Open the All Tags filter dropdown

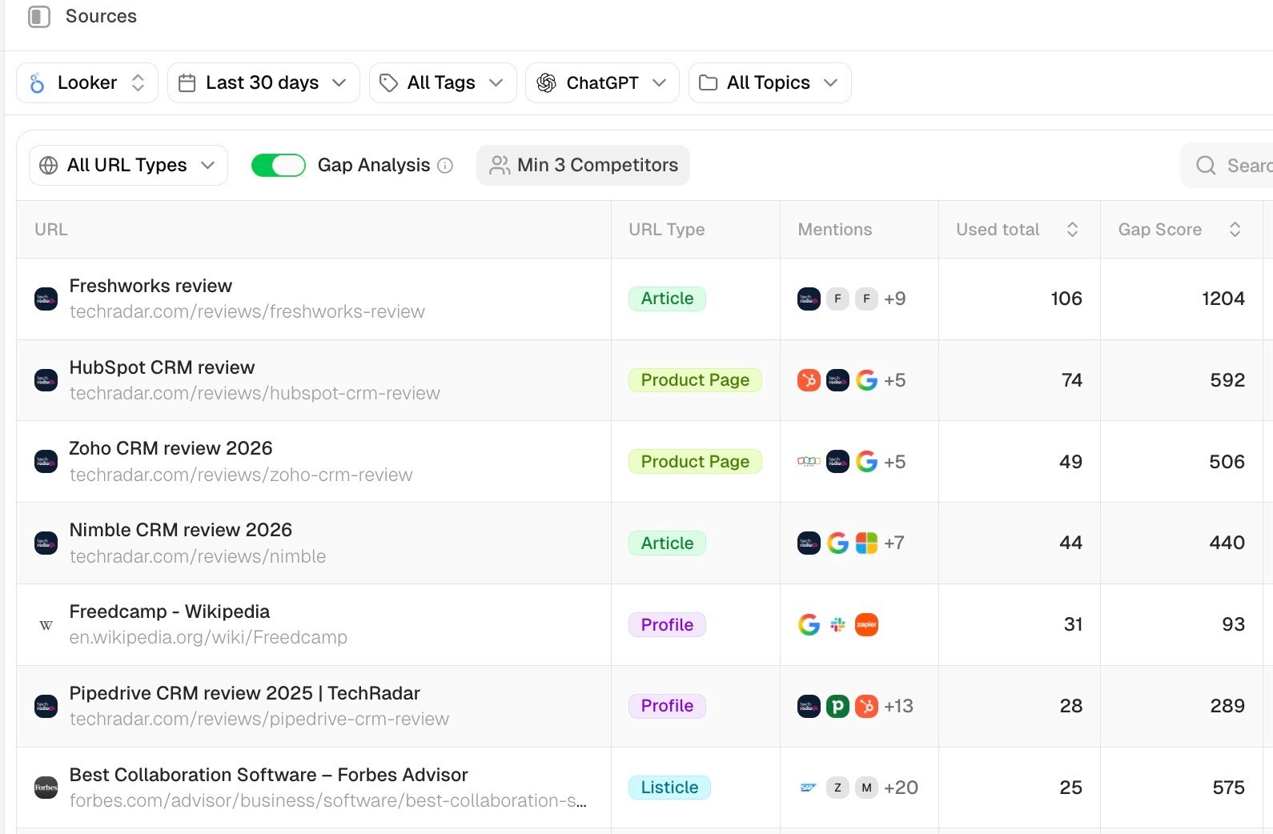pyautogui.click(x=443, y=83)
